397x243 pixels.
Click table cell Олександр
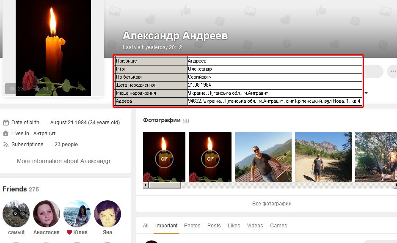click(275, 69)
